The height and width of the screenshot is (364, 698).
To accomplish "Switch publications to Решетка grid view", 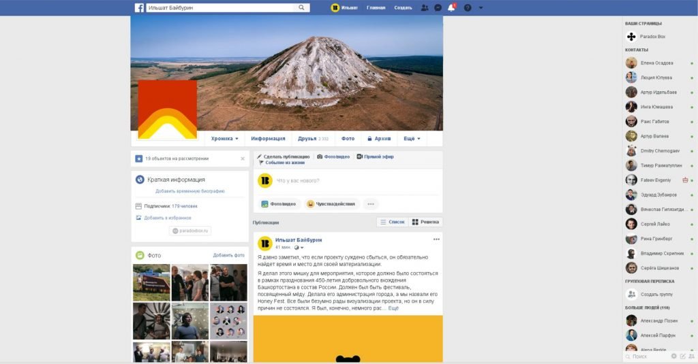I will (425, 222).
